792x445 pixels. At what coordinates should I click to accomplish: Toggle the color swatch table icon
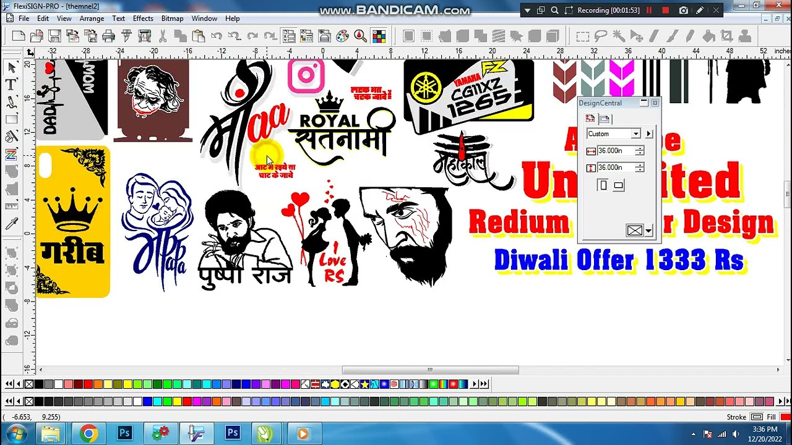[379, 36]
